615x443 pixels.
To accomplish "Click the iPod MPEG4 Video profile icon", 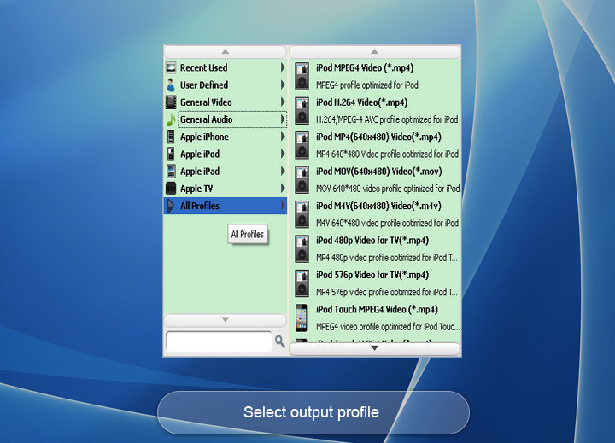I will 302,76.
